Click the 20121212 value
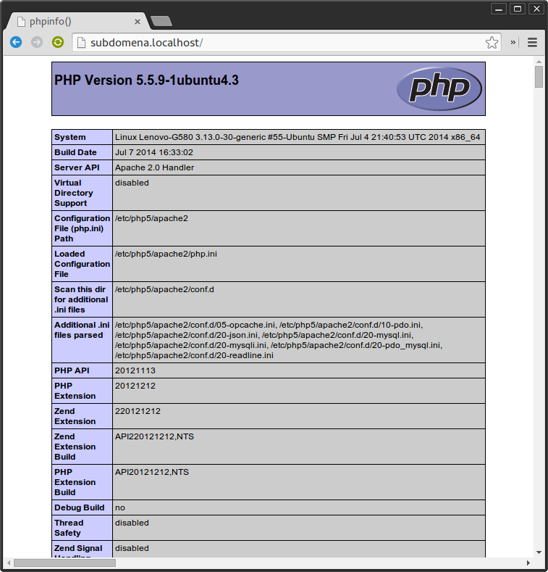The width and height of the screenshot is (548, 572). (135, 386)
